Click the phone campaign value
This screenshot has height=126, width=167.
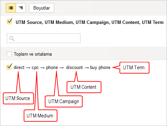(52, 68)
